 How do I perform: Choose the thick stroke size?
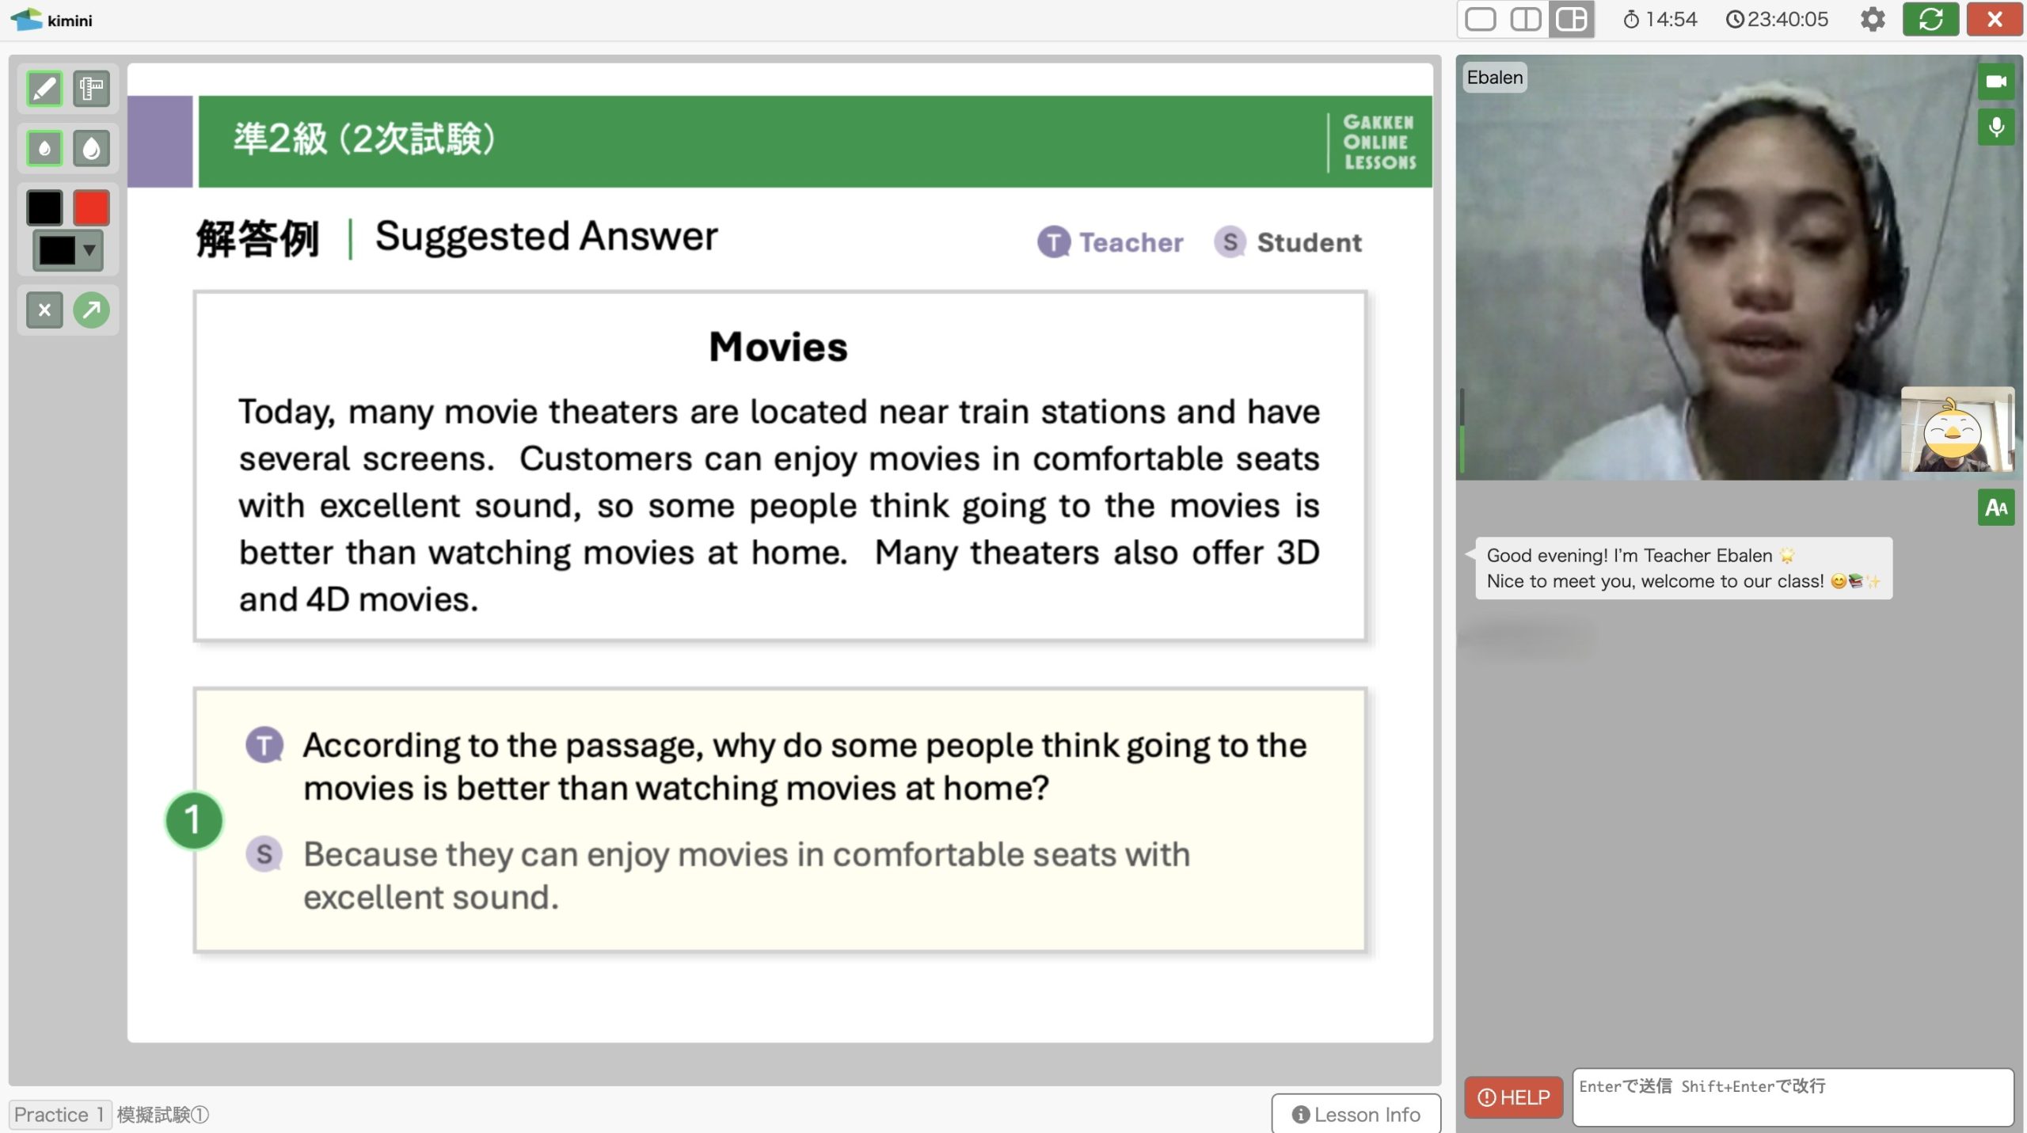(92, 148)
